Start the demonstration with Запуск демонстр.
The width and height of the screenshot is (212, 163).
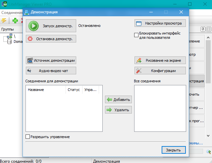[51, 26]
